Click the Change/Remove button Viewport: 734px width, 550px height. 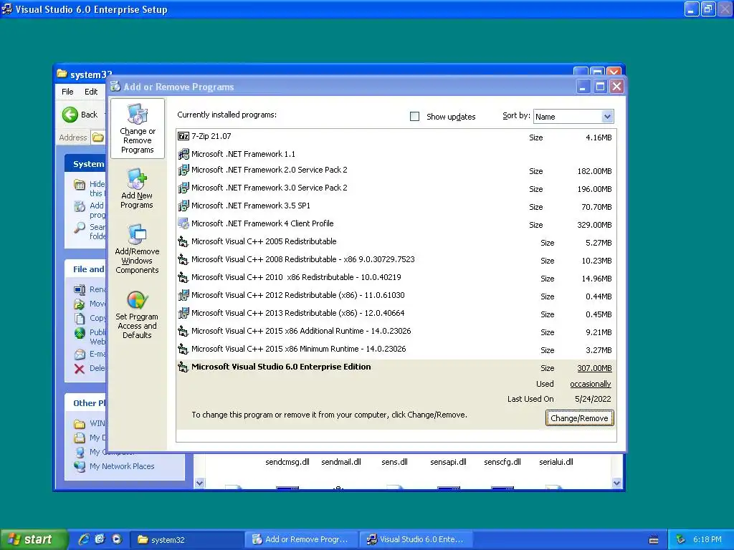579,418
